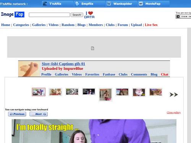This screenshot has height=143, width=191.
Task: Click the double-arrow next thumbnails icon
Action: (x=174, y=95)
